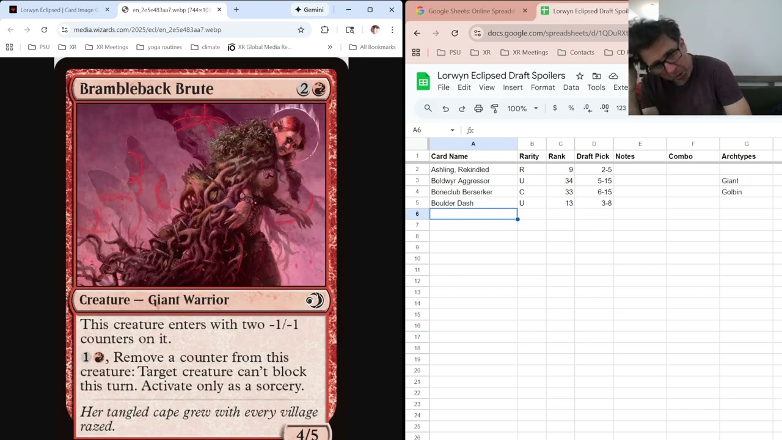Open the XR Meetings bookmark in the right browser
Viewport: 782px width, 440px height.
(524, 53)
